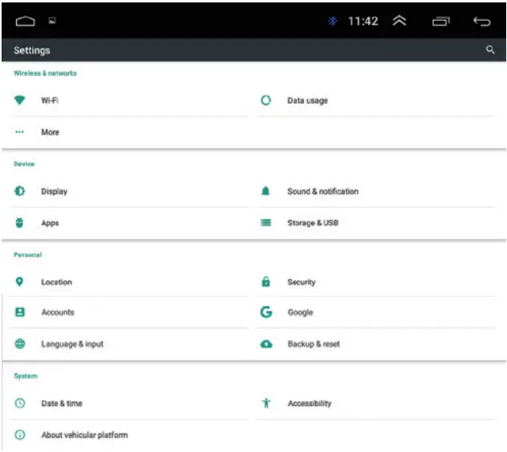Tap the Apps android icon
Screen dimensions: 507x452
coord(19,222)
